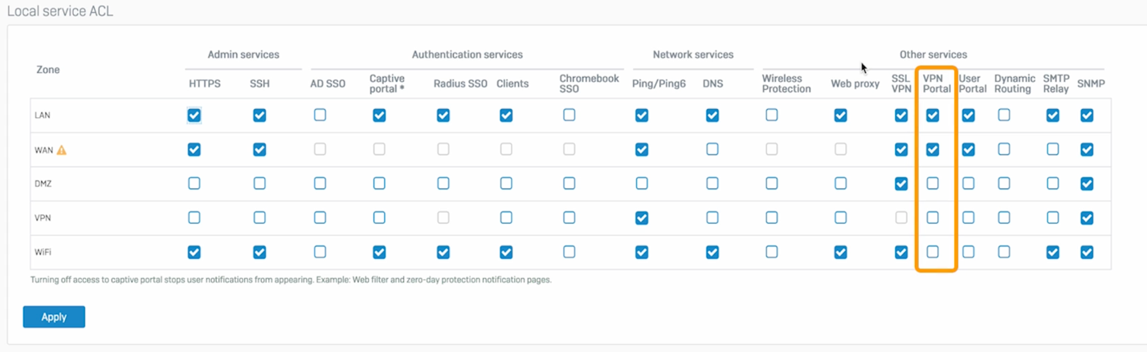Enable Wireless Protection for the WiFi zone
Screen dimensions: 1147x352
click(772, 252)
